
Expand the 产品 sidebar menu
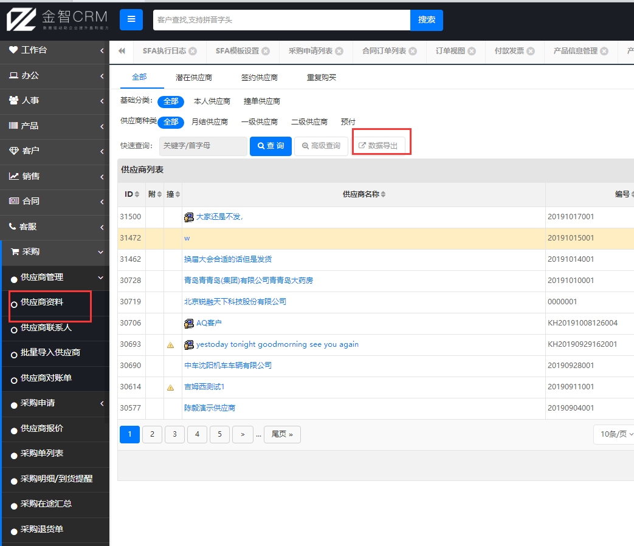[x=55, y=126]
